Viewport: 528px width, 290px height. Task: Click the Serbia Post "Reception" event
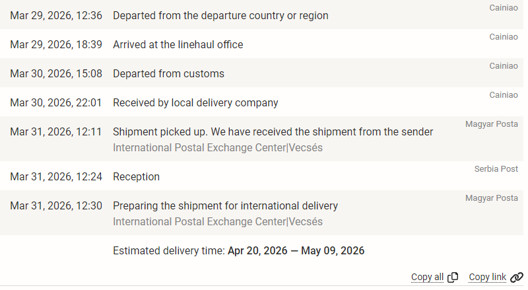(136, 177)
